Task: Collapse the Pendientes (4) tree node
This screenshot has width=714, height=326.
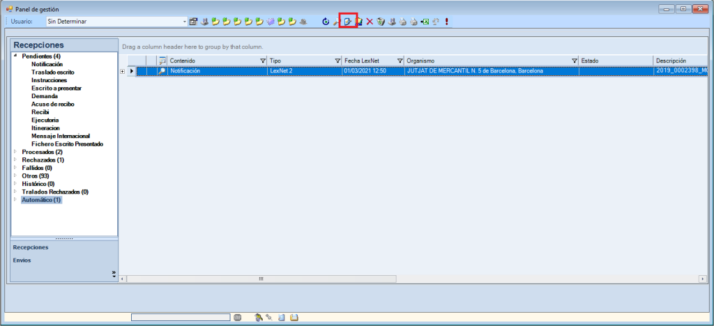Action: (x=15, y=56)
